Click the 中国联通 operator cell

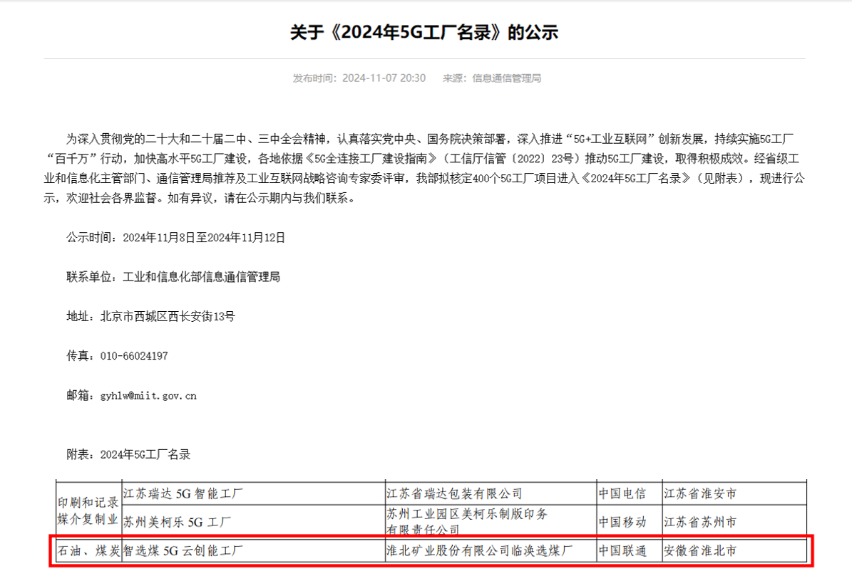coord(622,550)
